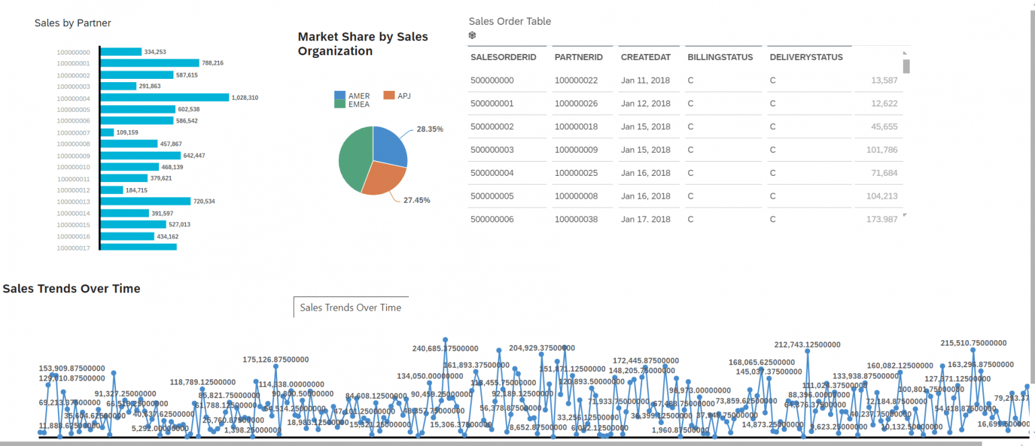This screenshot has width=1035, height=446.
Task: Click the axis label 100000010 on bar chart
Action: 73,167
